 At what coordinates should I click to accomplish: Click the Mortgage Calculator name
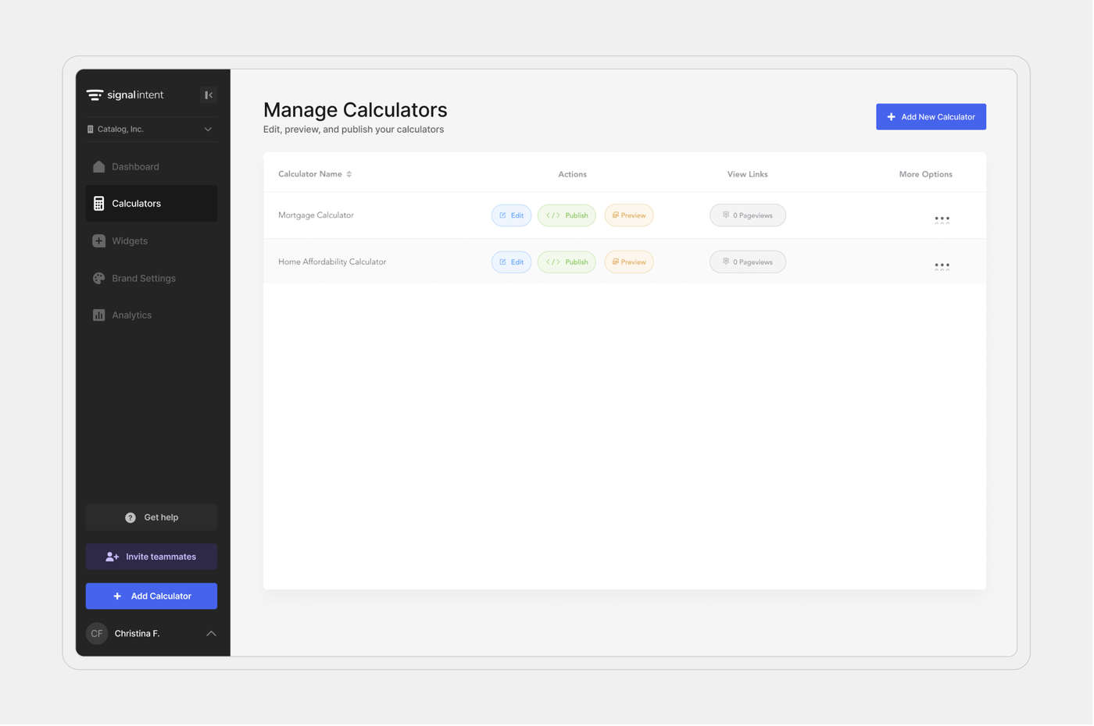click(x=316, y=215)
